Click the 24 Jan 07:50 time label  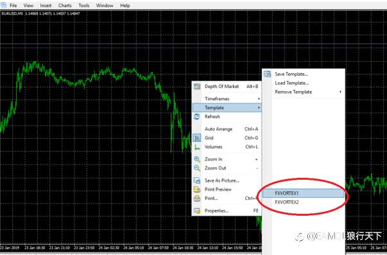(x=159, y=247)
